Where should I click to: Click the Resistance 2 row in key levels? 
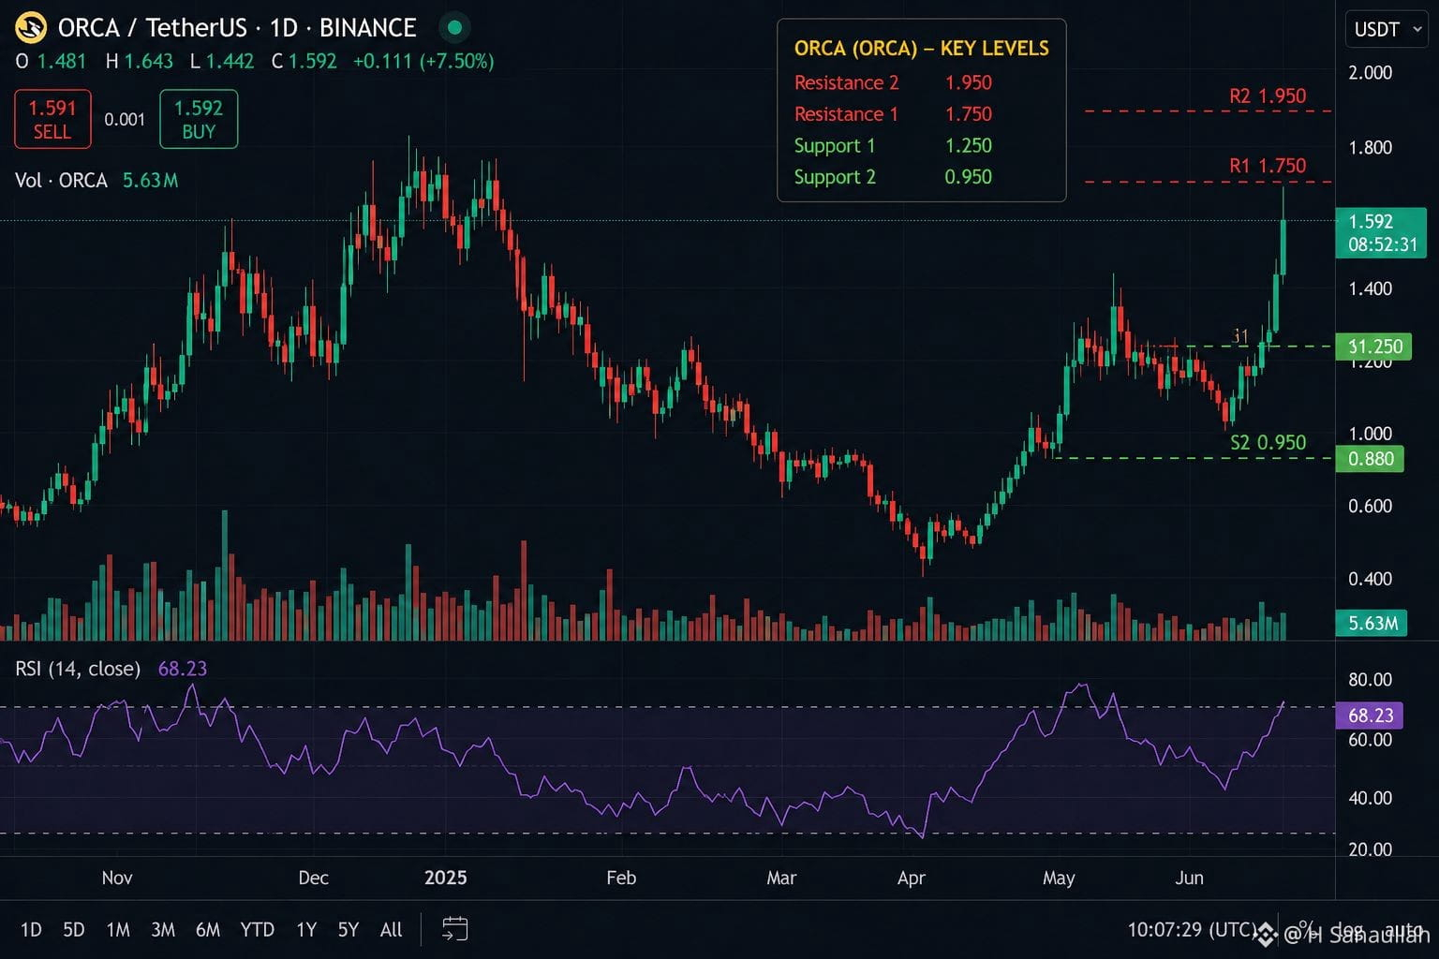pos(893,82)
